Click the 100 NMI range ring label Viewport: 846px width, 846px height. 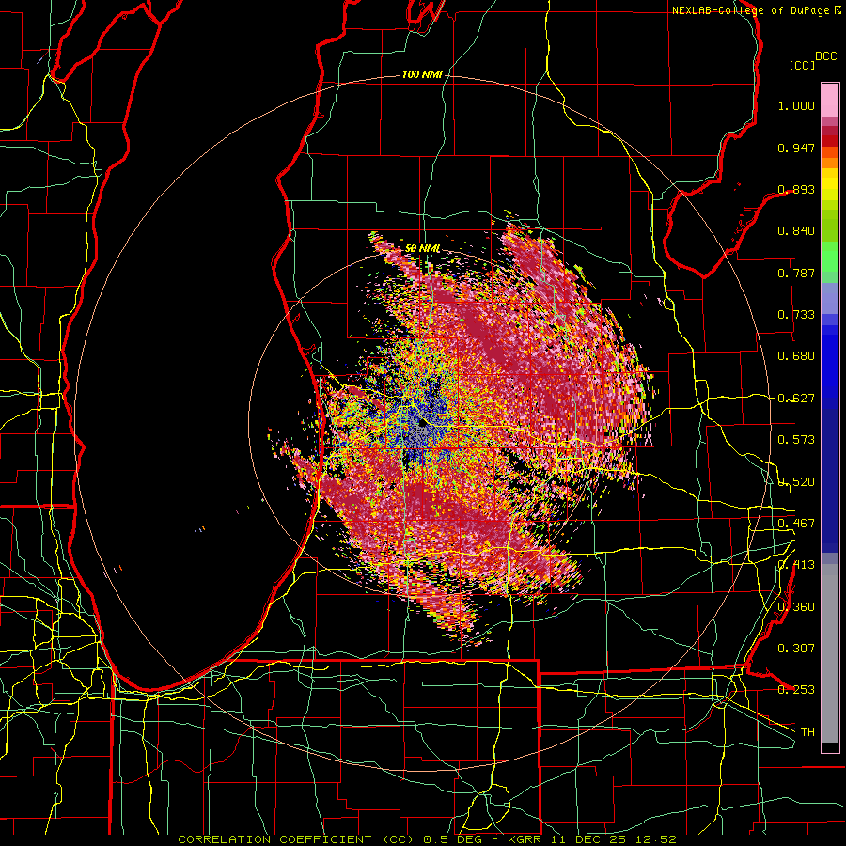(x=422, y=74)
